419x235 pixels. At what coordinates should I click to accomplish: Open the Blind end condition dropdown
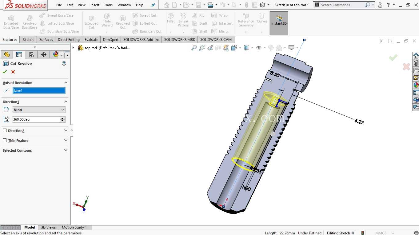(39, 110)
